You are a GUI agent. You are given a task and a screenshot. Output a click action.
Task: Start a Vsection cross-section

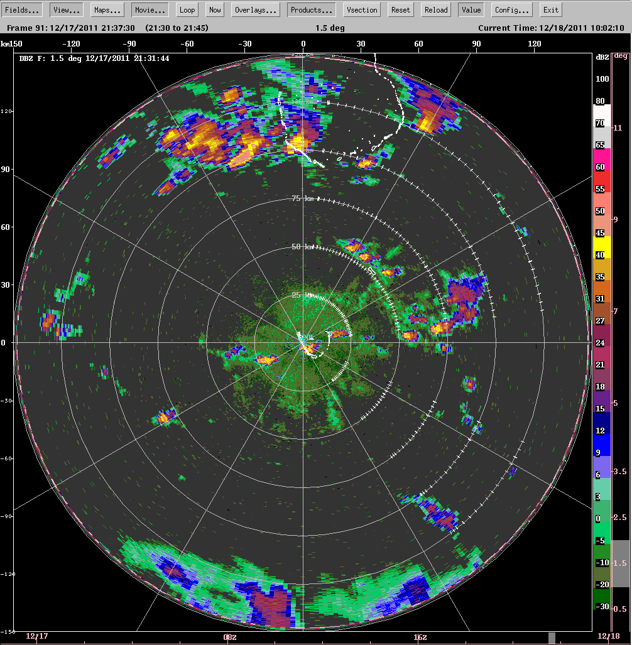pos(361,9)
